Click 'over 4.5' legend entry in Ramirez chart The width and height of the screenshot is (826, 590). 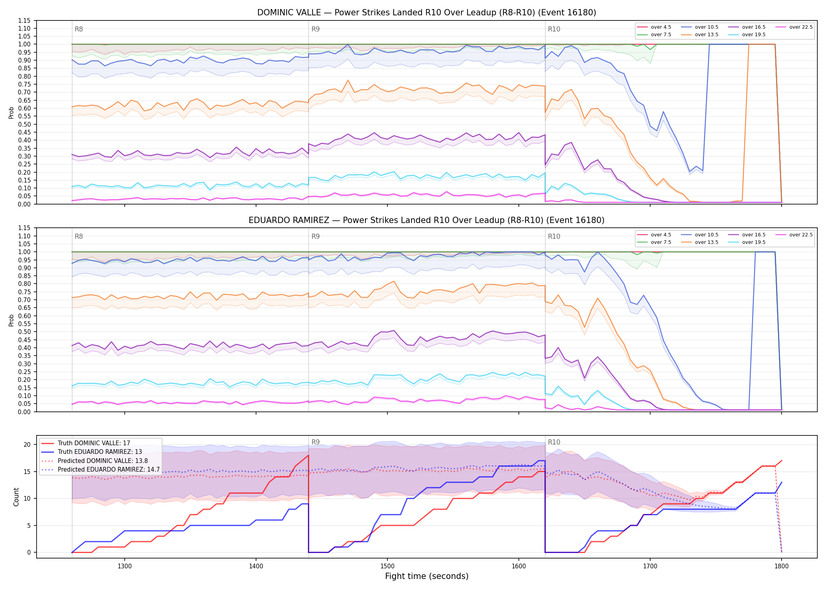[x=654, y=235]
